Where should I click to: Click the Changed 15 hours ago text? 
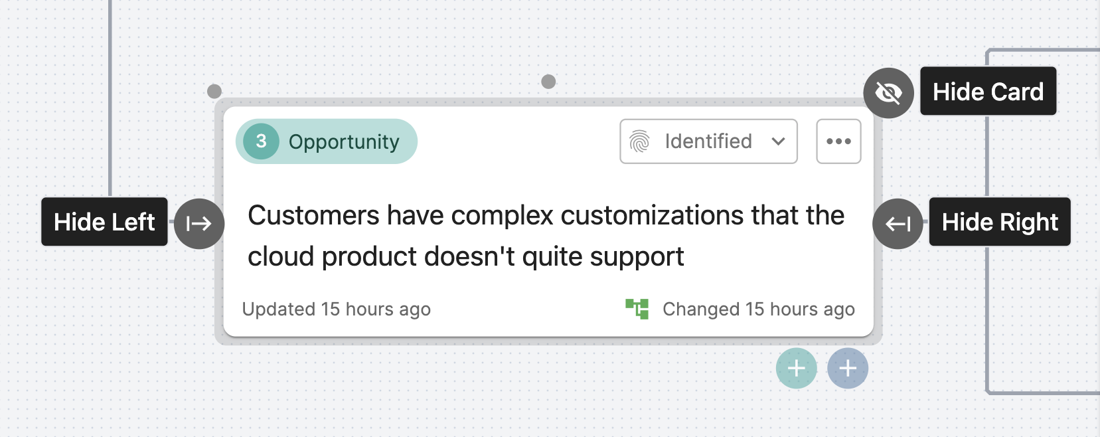[759, 309]
